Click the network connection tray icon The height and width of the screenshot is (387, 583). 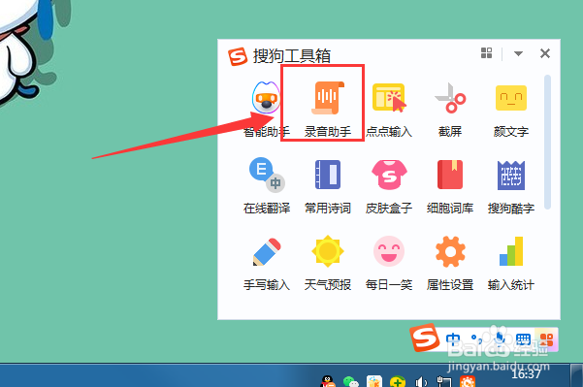[x=444, y=381]
